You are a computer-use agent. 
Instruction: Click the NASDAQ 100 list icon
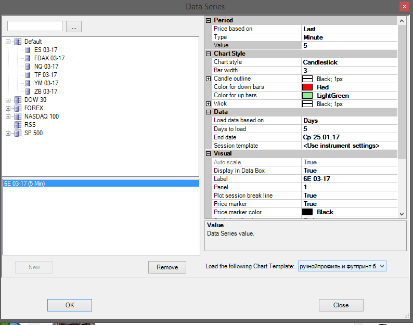tap(18, 116)
